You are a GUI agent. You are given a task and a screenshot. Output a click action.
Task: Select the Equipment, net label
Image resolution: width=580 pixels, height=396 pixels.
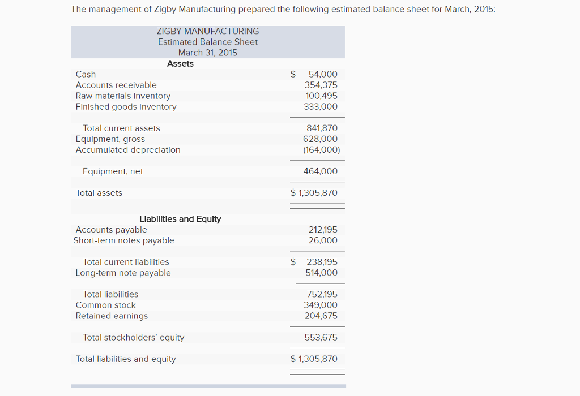tap(113, 171)
